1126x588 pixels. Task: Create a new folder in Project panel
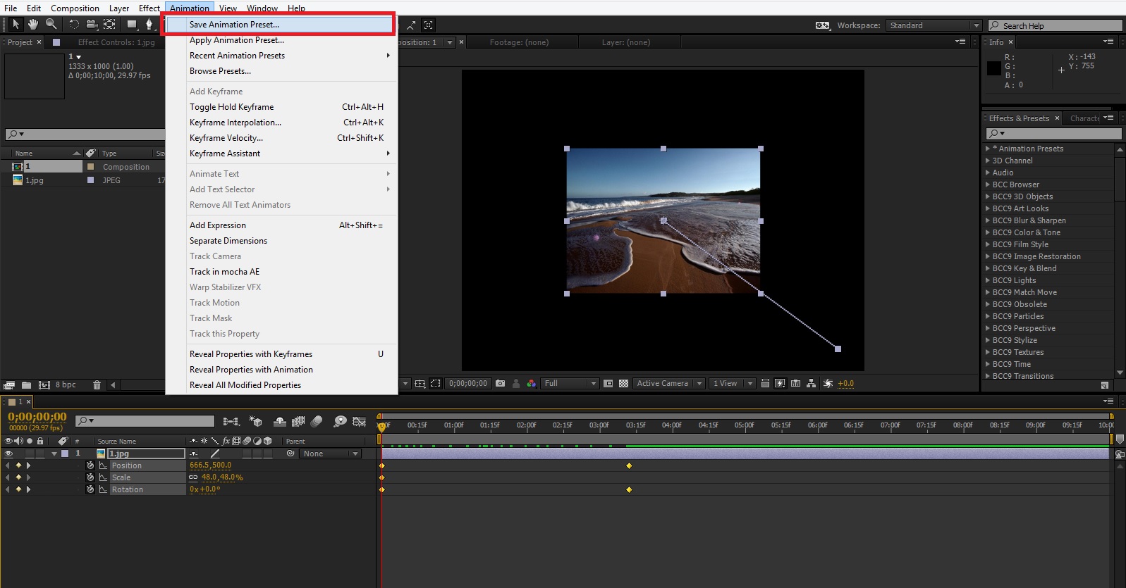click(x=26, y=385)
